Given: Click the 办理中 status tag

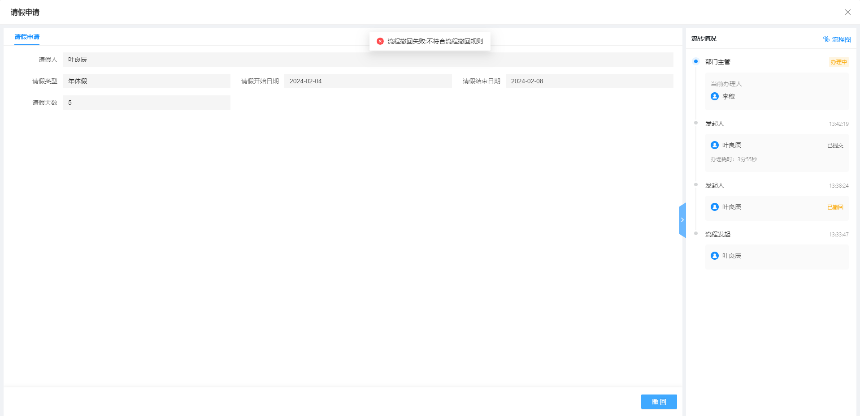Looking at the screenshot, I should (x=838, y=62).
